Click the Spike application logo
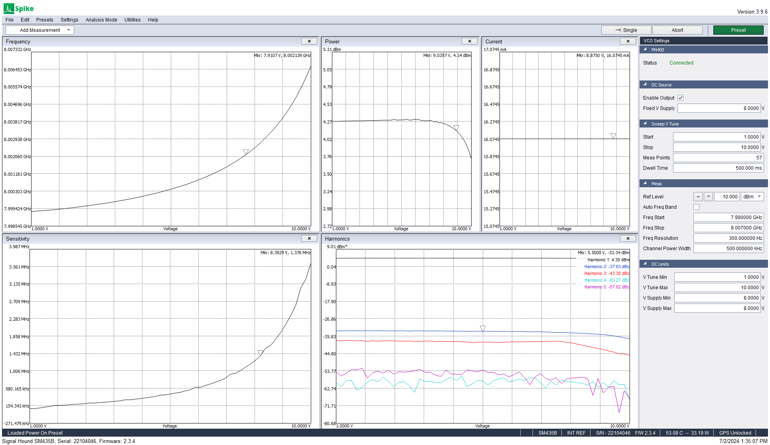 (19, 8)
